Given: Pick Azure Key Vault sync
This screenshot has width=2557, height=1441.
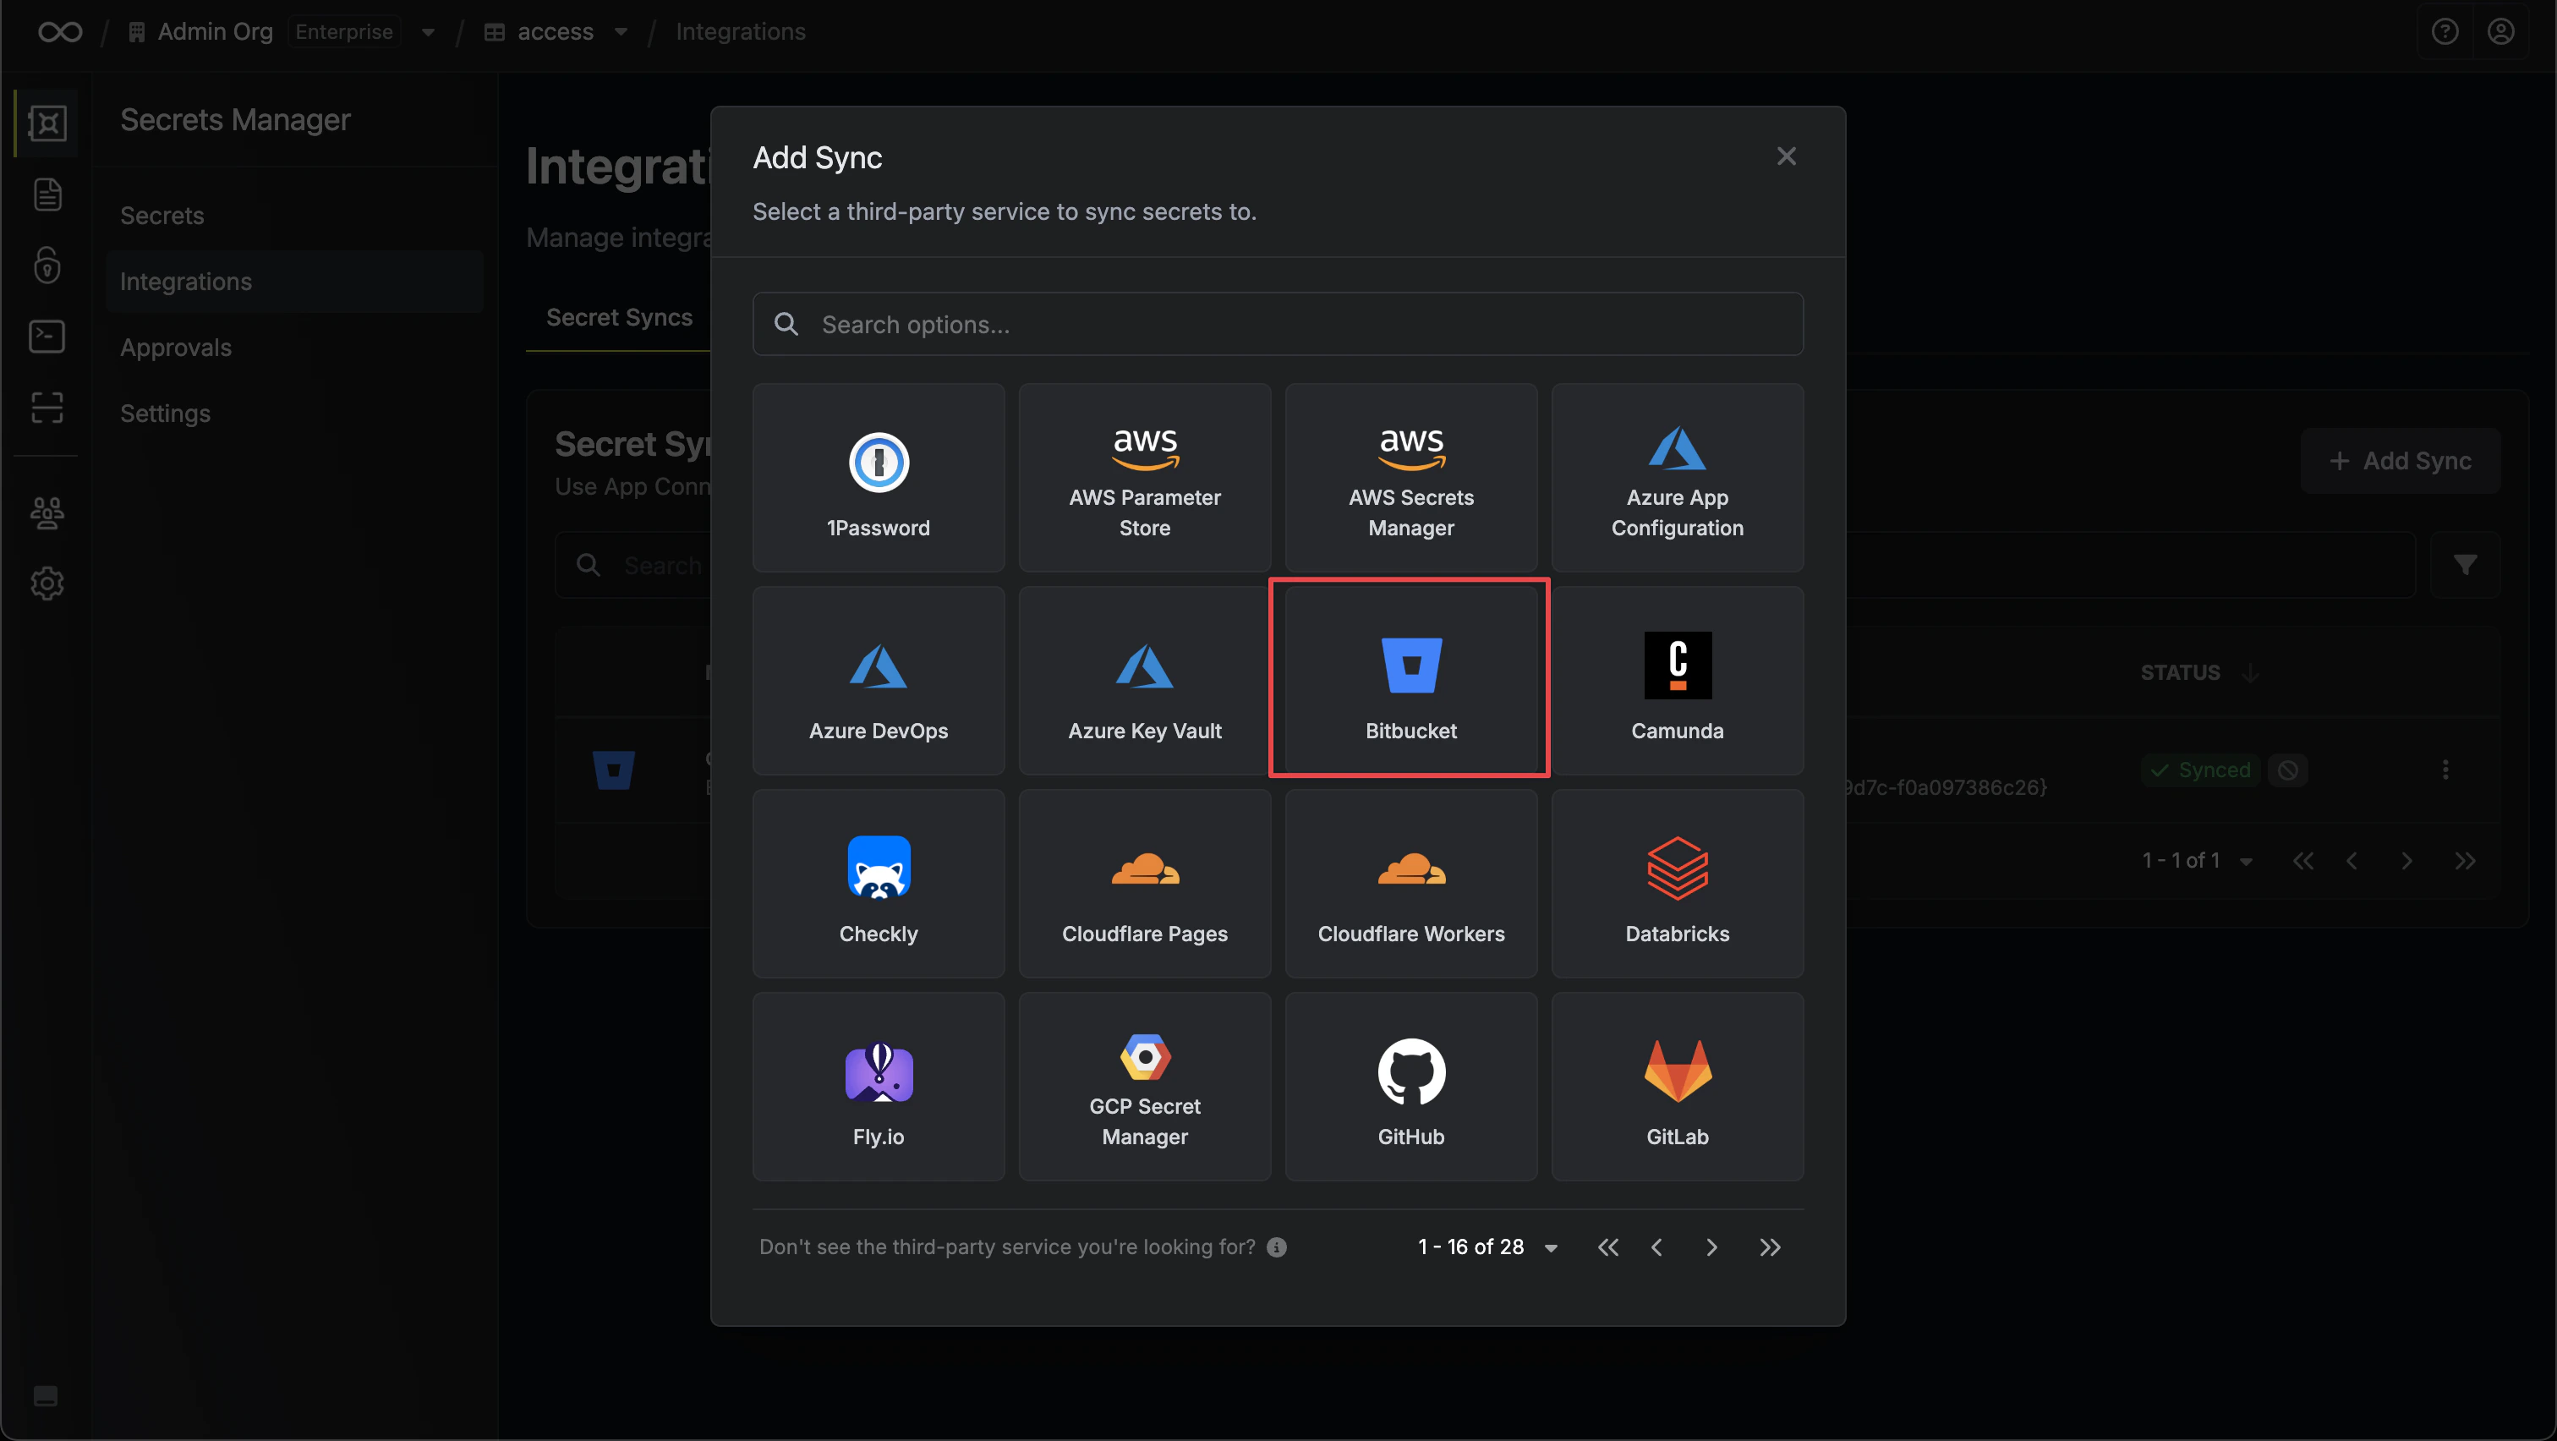Looking at the screenshot, I should point(1145,680).
